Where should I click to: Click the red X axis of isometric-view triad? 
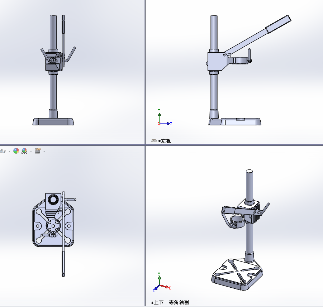(x=165, y=287)
